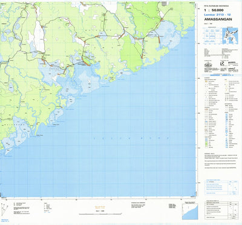Click the light blue legend color box
242x225 pixels.
[x=206, y=139]
